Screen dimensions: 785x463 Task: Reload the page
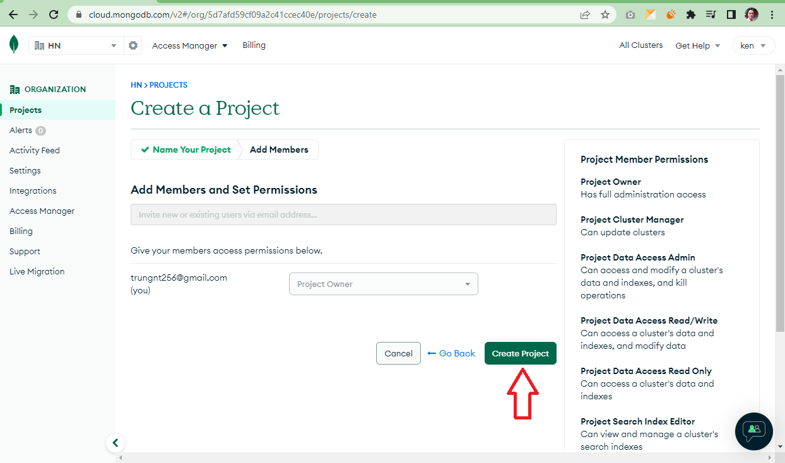tap(52, 13)
